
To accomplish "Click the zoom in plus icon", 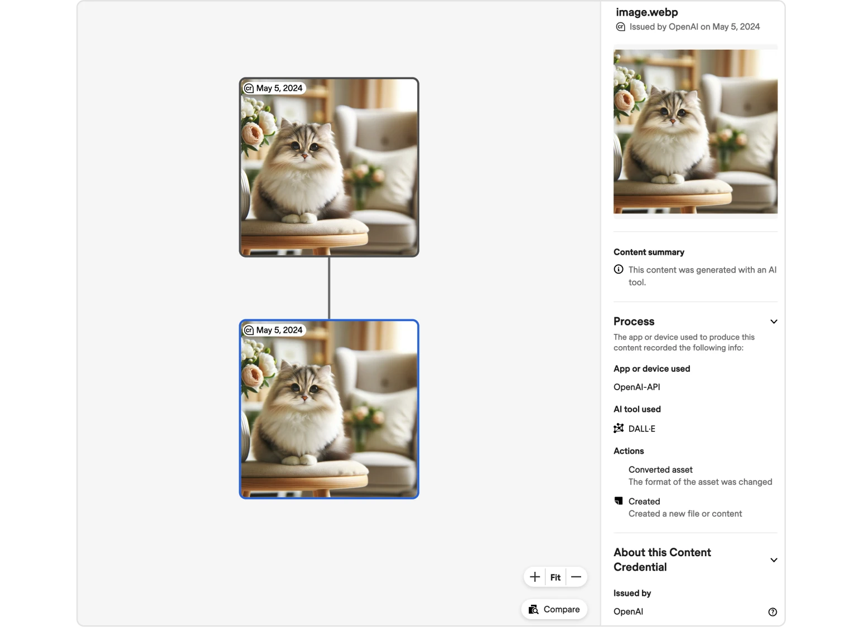I will [x=534, y=577].
